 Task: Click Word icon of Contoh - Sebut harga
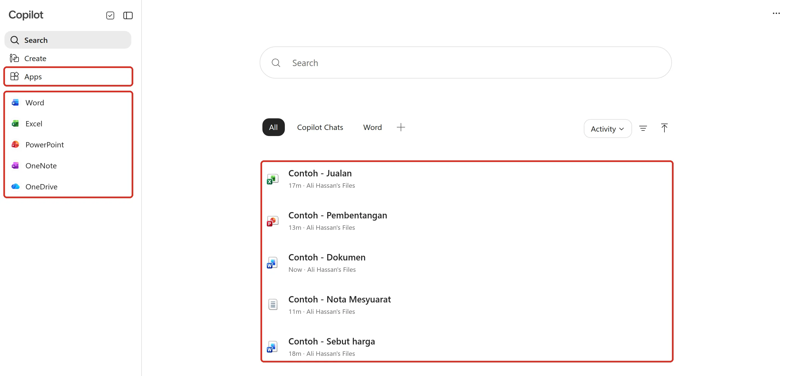pyautogui.click(x=272, y=347)
